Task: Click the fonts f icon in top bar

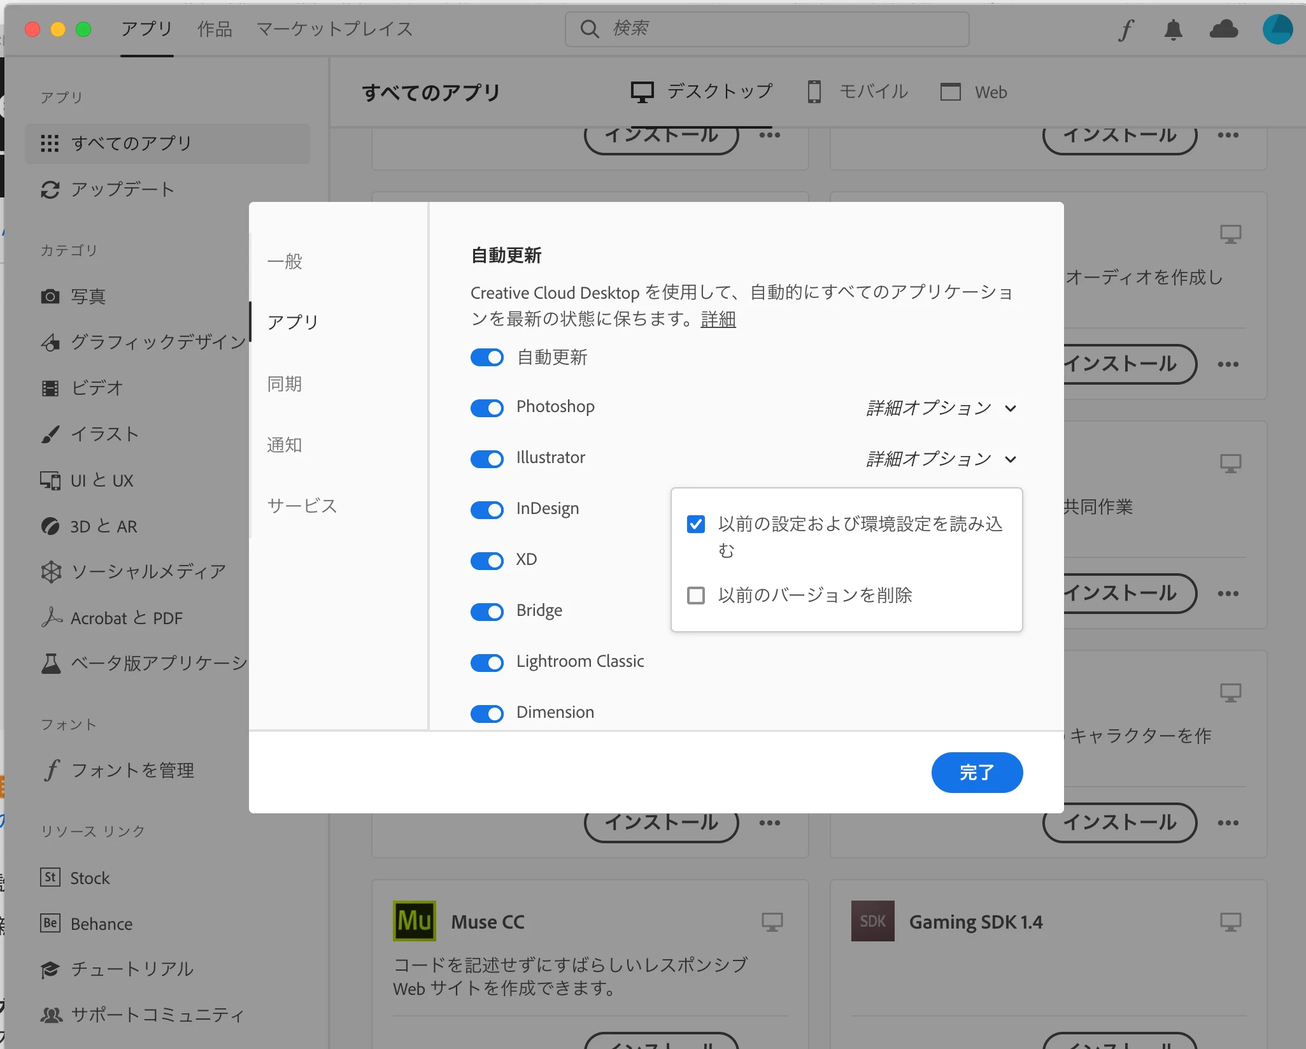Action: [1126, 29]
